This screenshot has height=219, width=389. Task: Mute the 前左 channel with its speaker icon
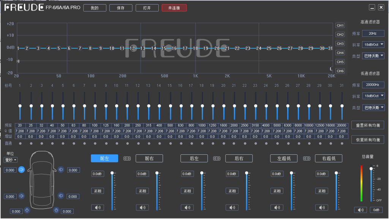98,207
